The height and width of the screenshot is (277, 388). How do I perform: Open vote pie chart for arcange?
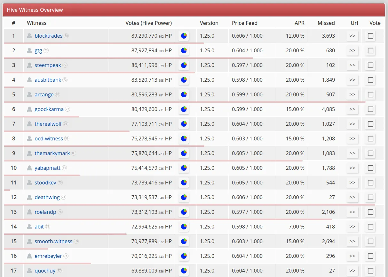pos(184,95)
